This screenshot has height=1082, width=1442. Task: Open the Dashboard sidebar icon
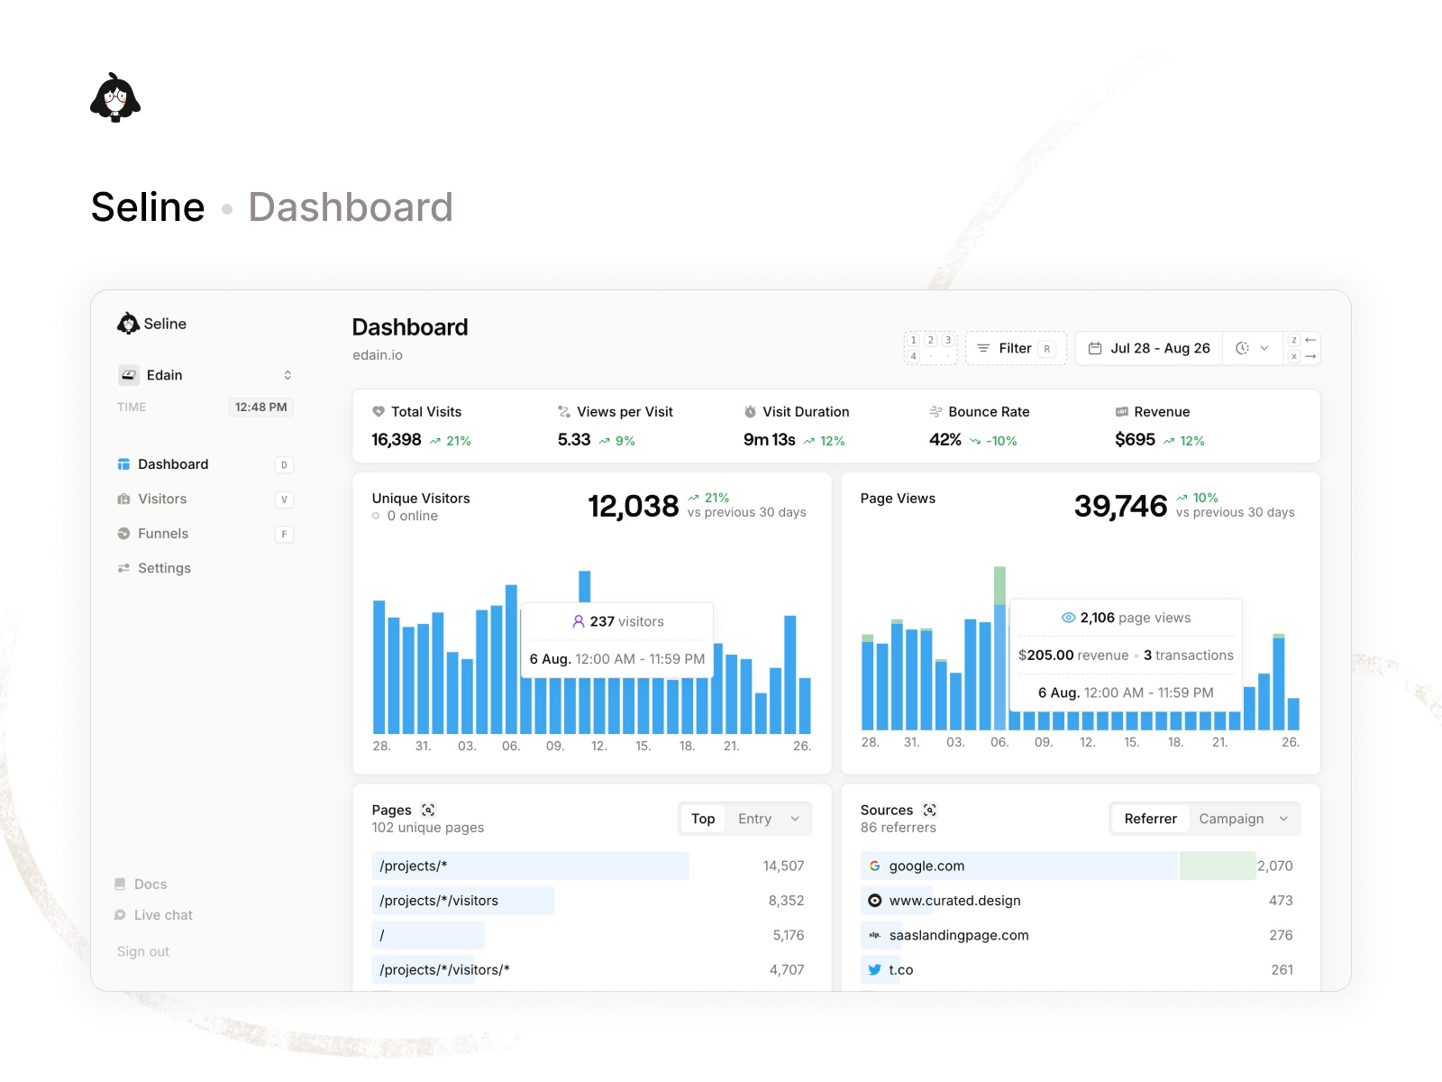point(123,464)
